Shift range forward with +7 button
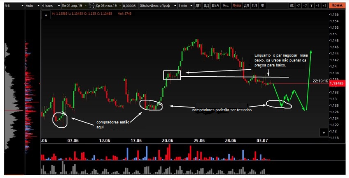This screenshot has width=349, height=178. point(305,6)
